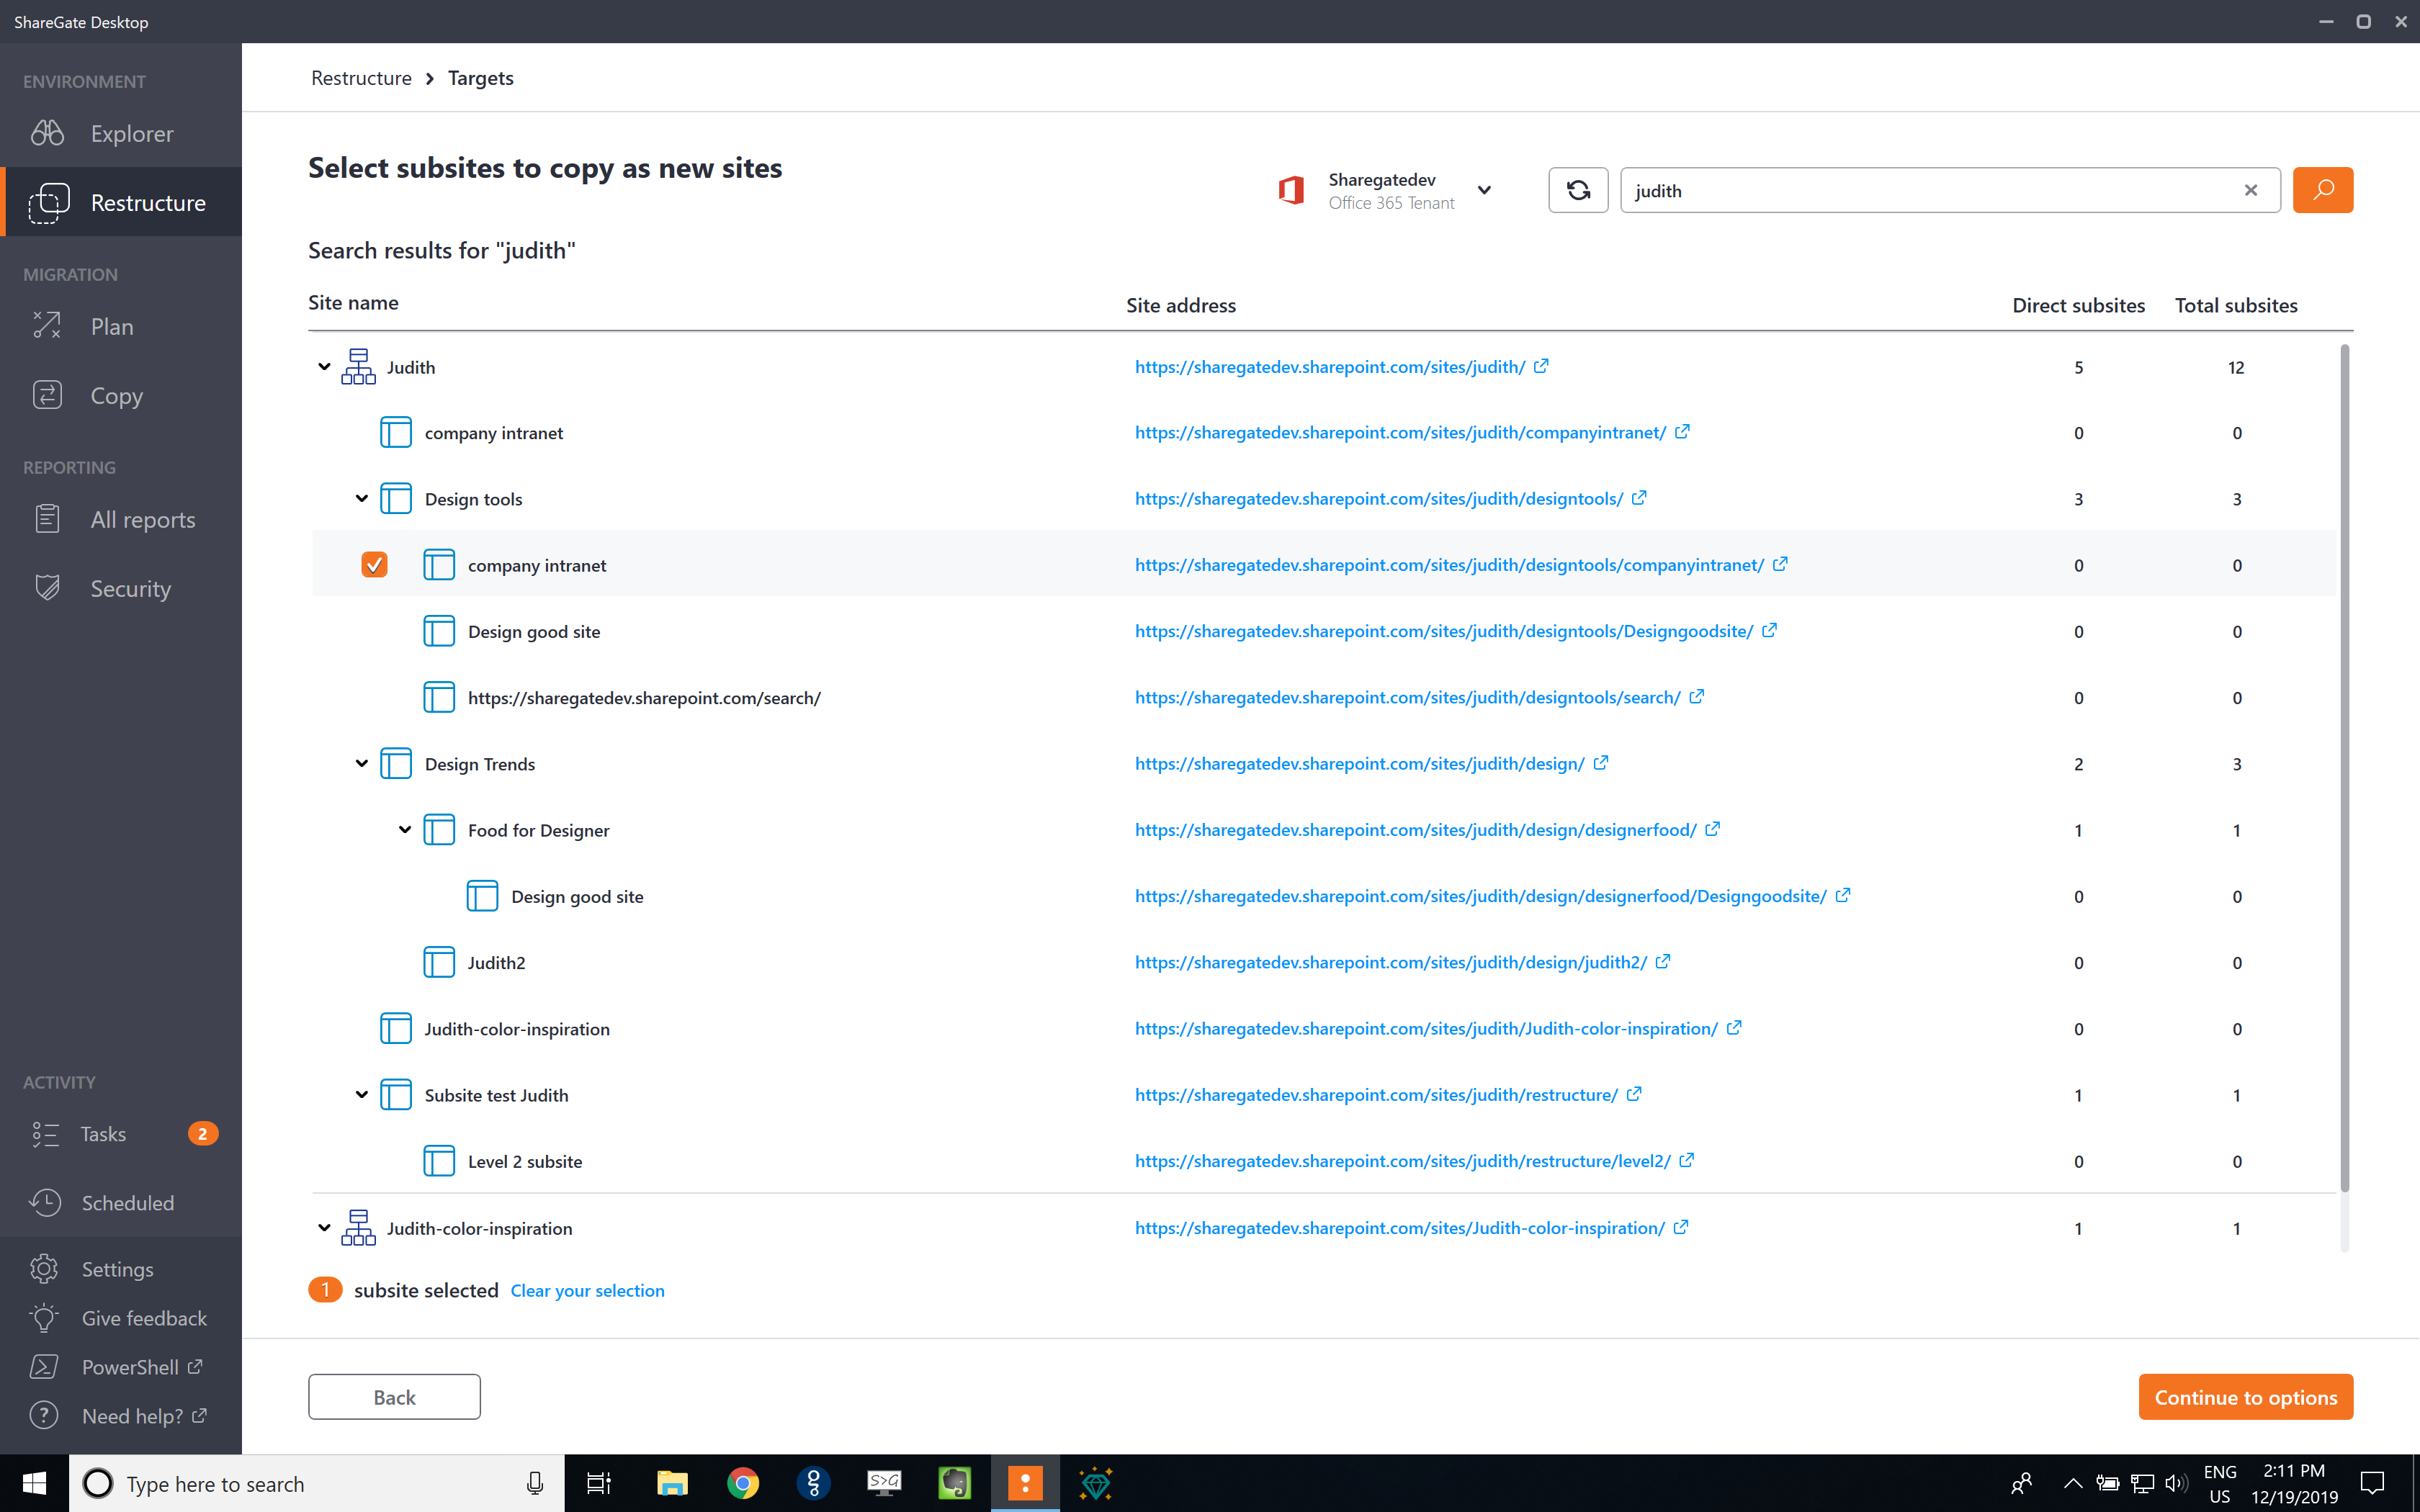
Task: Click the Scheduled activity icon
Action: point(47,1202)
